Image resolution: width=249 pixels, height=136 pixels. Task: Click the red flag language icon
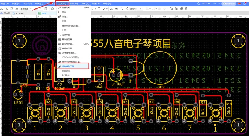pyautogui.click(x=239, y=3)
